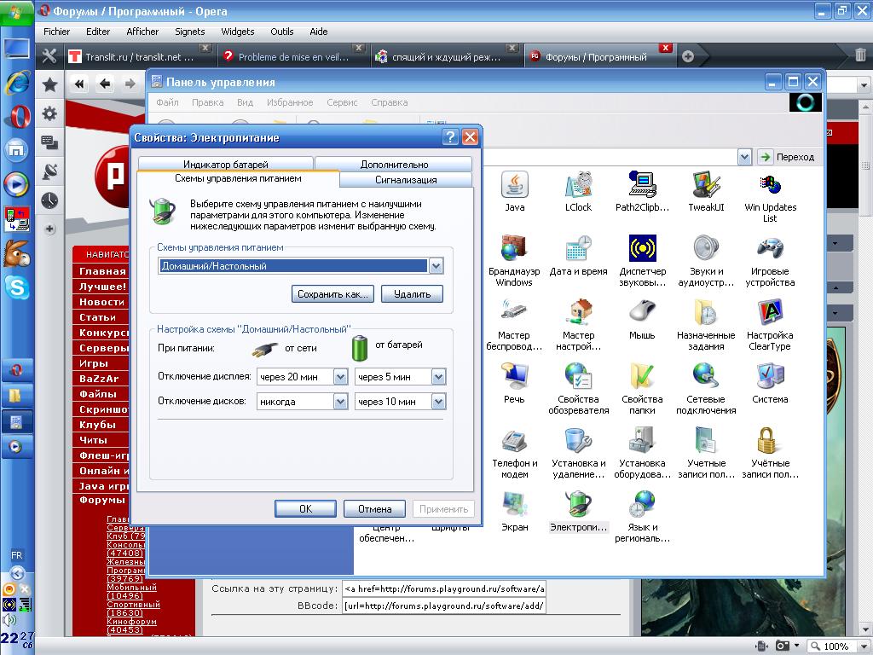Expand display off 'через 20 мин' dropdown
This screenshot has height=655, width=873.
340,377
